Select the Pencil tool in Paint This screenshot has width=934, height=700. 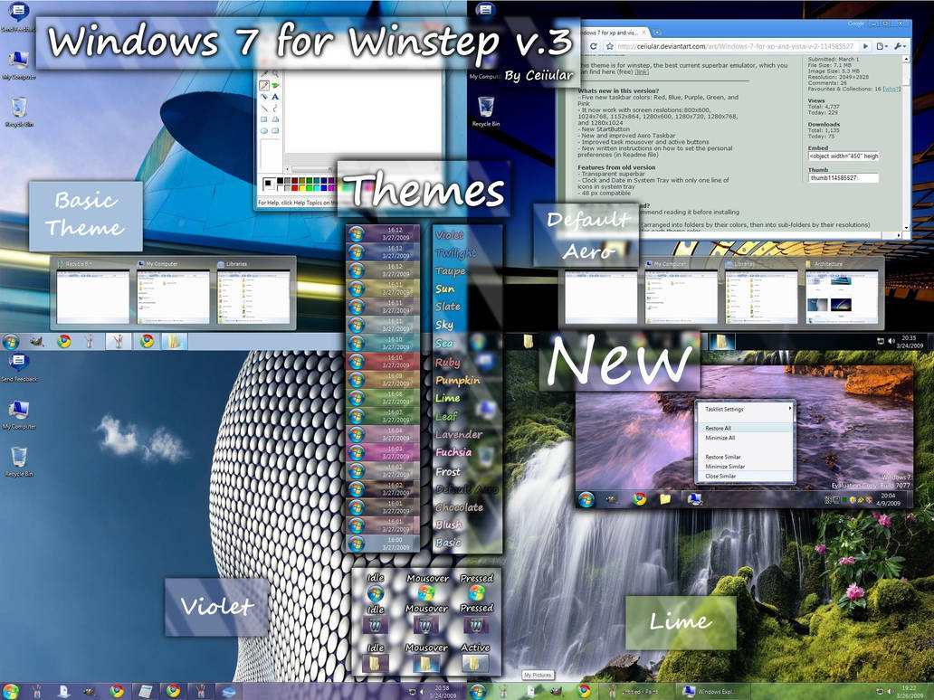(x=264, y=86)
